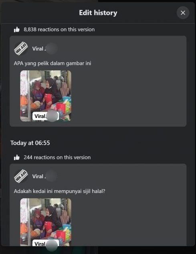The height and width of the screenshot is (254, 196).
Task: Click the 'Edit history' dialog title
Action: (98, 12)
